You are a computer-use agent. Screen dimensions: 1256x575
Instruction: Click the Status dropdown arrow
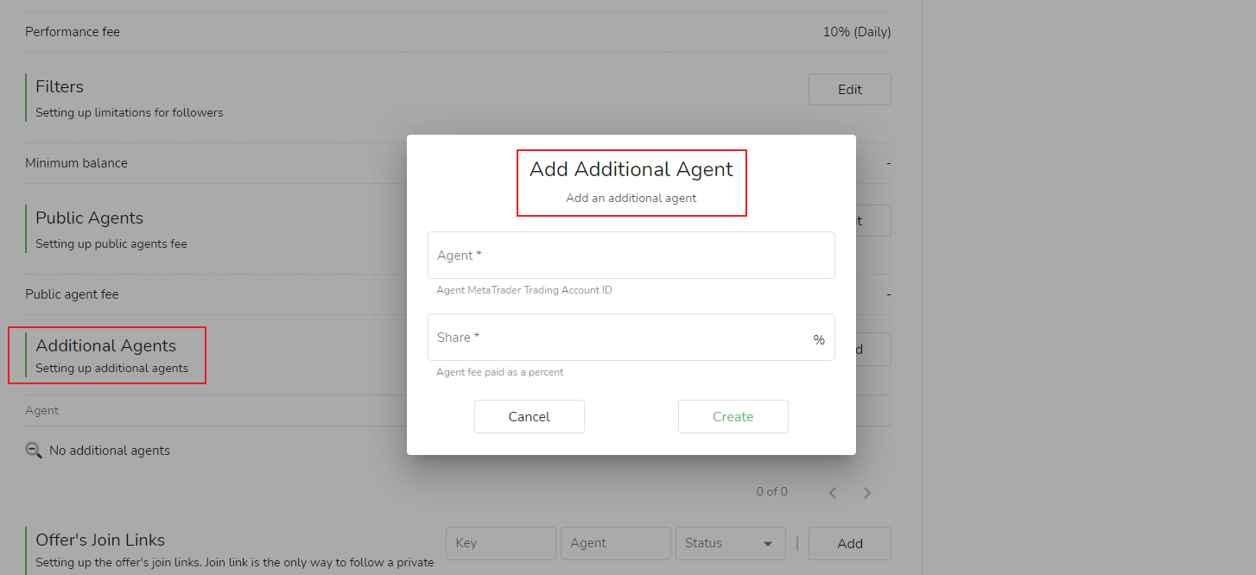[x=768, y=544]
